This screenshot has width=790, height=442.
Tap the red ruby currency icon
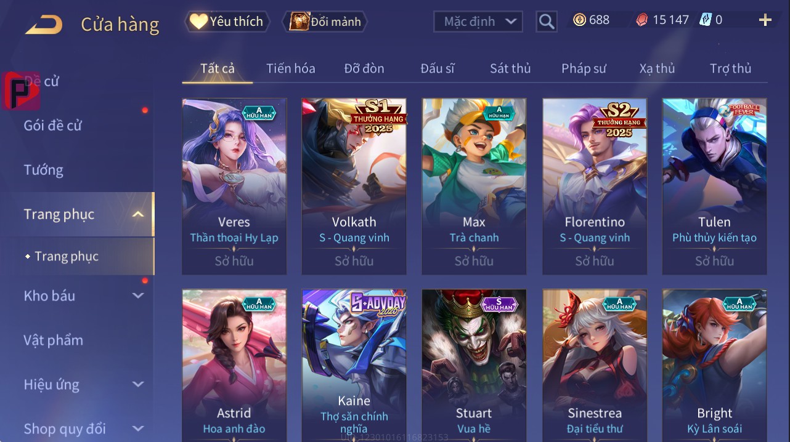click(642, 20)
